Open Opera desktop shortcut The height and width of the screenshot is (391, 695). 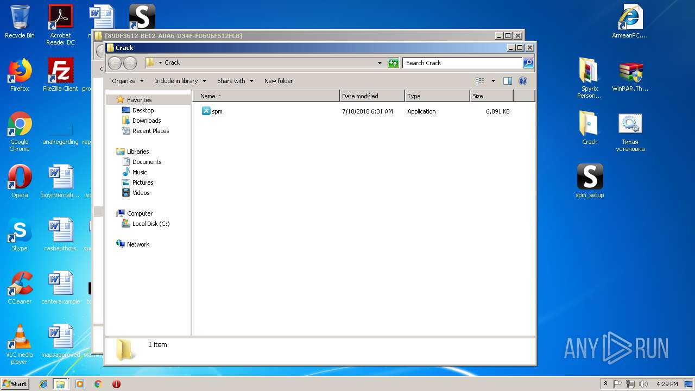click(x=20, y=181)
